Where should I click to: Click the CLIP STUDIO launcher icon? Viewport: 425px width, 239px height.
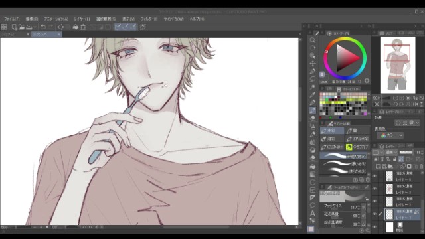4,27
